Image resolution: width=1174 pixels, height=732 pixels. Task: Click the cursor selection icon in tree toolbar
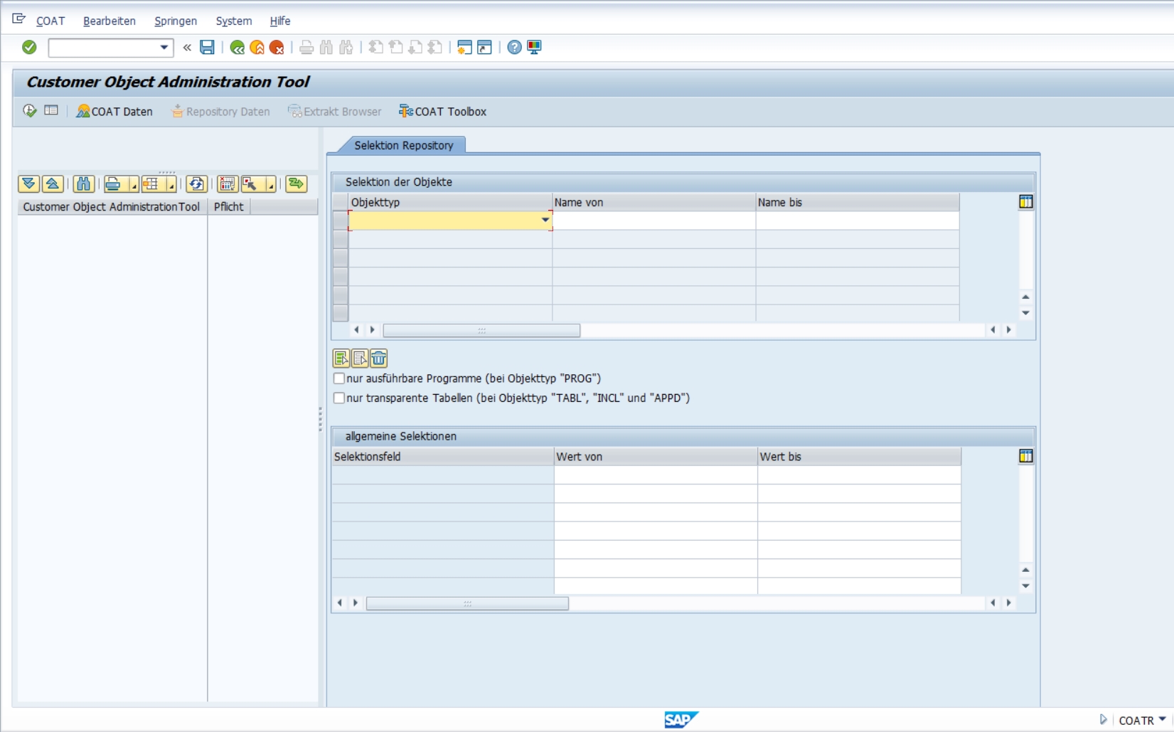pyautogui.click(x=250, y=184)
